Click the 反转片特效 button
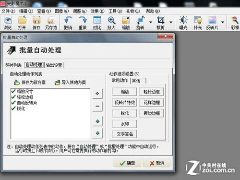 pos(125,102)
